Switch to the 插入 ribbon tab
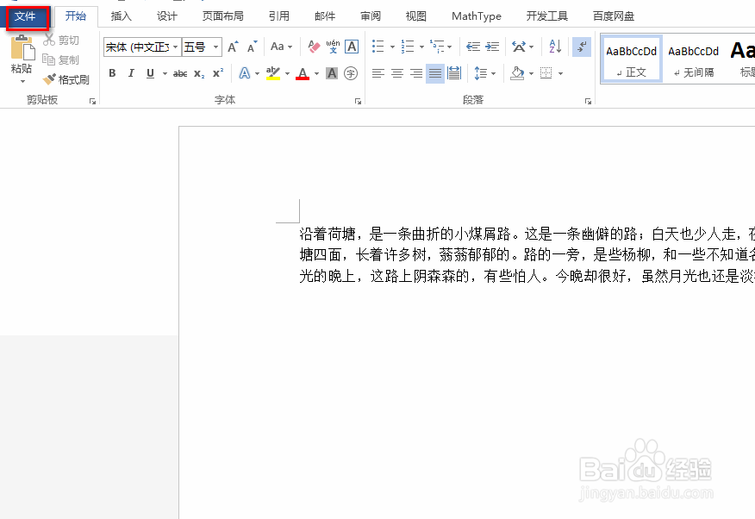755x519 pixels. click(x=121, y=16)
